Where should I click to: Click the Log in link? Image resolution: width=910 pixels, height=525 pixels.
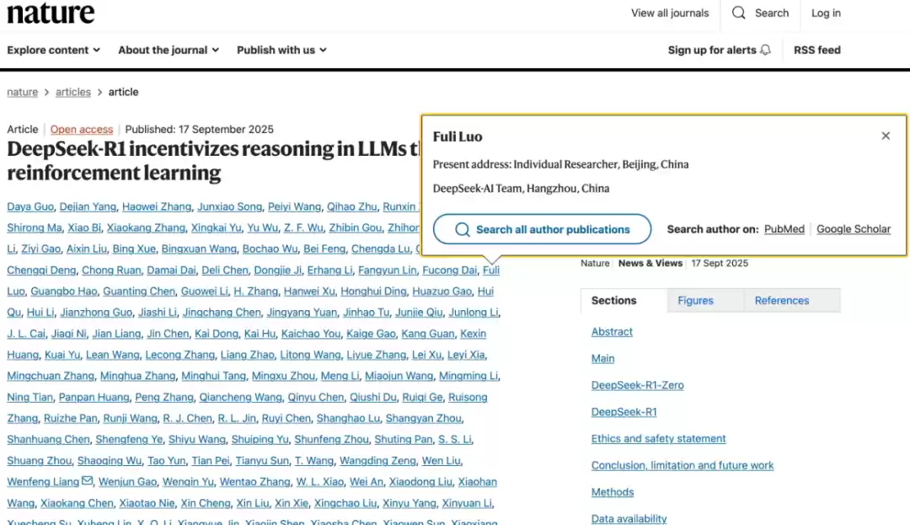(x=826, y=13)
